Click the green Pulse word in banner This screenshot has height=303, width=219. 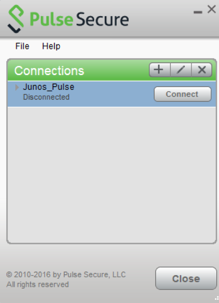point(52,19)
